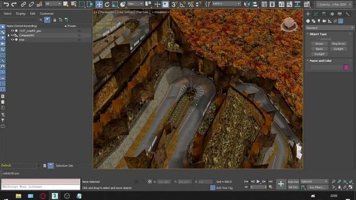This screenshot has height=200, width=356.
Task: Toggle Select and Manipulate icon
Action: tap(157, 4)
